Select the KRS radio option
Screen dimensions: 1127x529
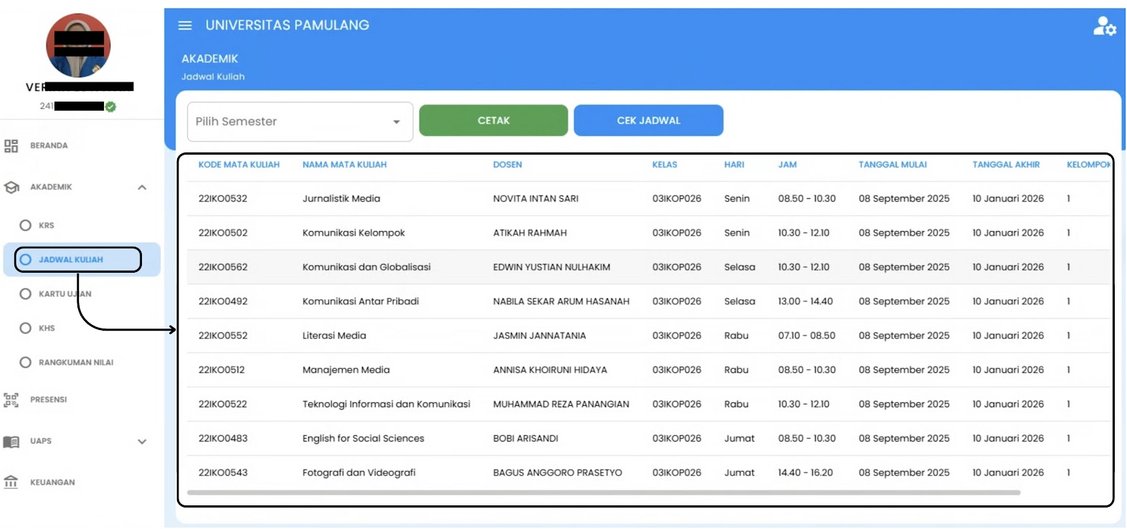coord(26,225)
